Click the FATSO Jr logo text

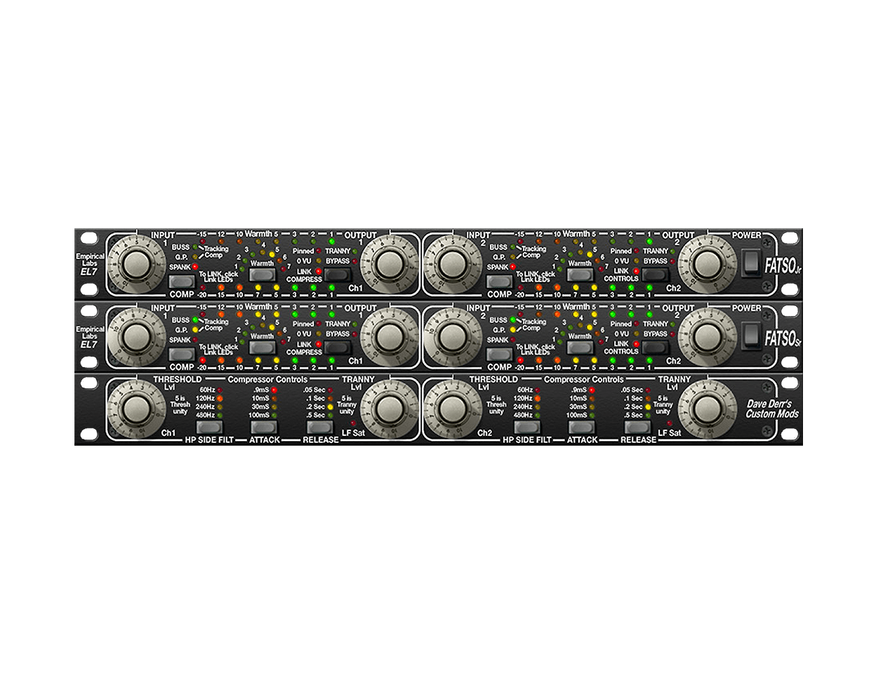coord(783,267)
